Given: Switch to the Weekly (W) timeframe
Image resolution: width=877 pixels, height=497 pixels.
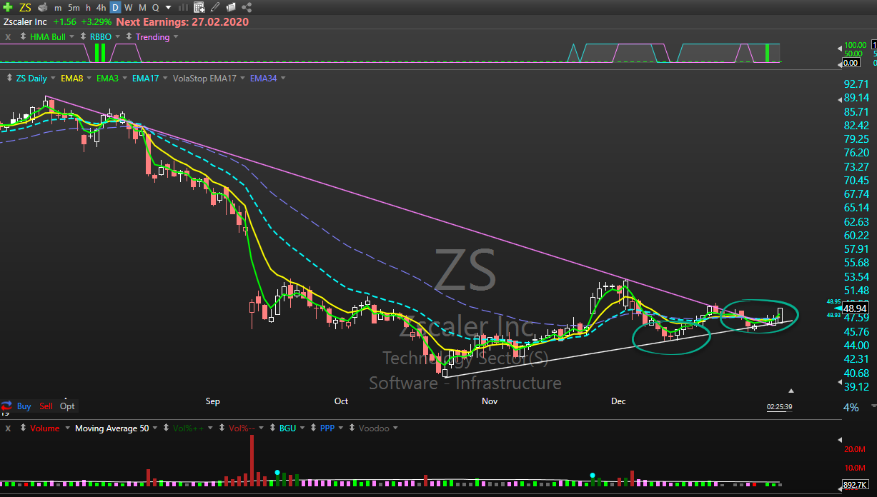Looking at the screenshot, I should coord(129,7).
